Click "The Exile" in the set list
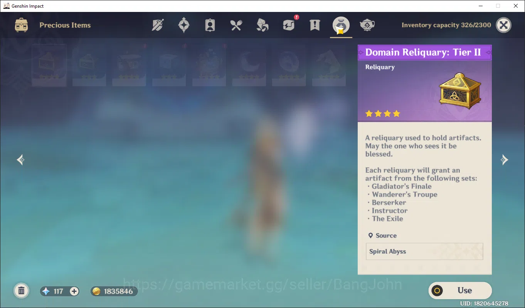Image resolution: width=525 pixels, height=308 pixels. click(387, 219)
